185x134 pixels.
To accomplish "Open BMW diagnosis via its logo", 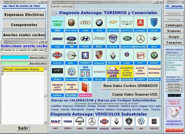I will pos(99,23).
